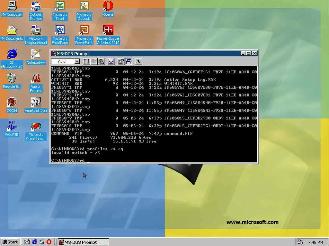Select the Outlook Express desktop icon
This screenshot has height=246, width=329.
pos(36,11)
